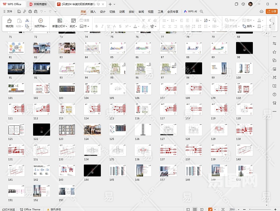Click the Format Painter (格式刷) icon
Viewport: 280px width, 211px height.
tap(9, 21)
